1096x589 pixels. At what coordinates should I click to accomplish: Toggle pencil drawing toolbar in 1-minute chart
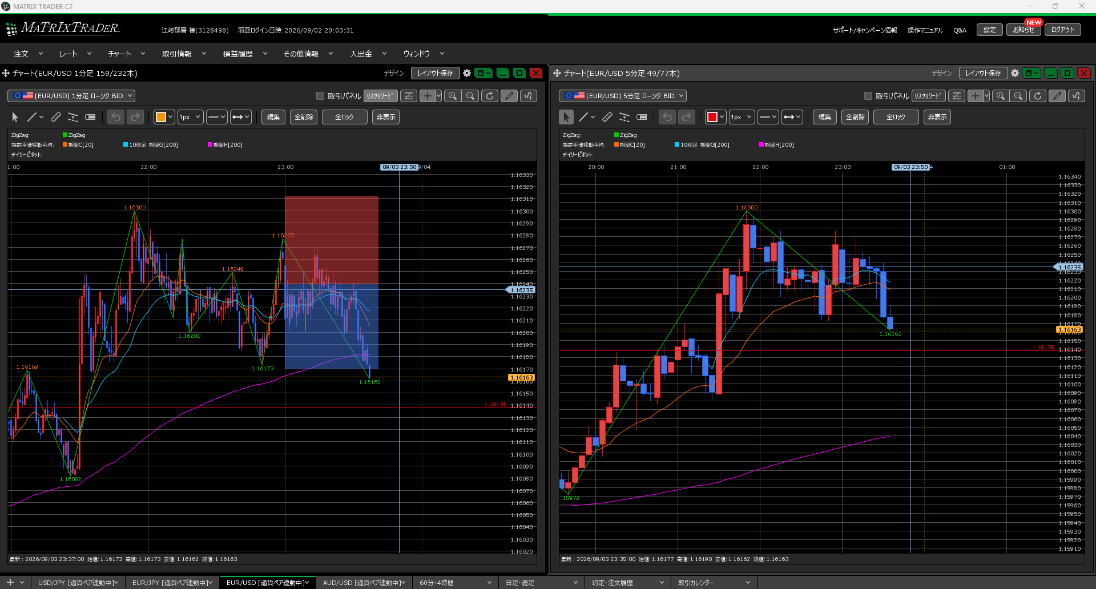click(x=509, y=96)
